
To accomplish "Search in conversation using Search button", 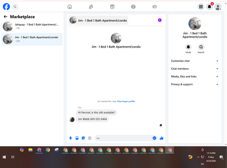I will pyautogui.click(x=201, y=47).
